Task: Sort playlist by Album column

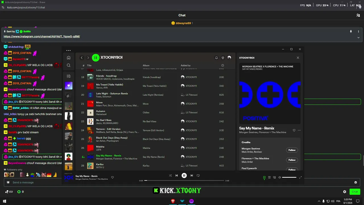Action: (146, 65)
